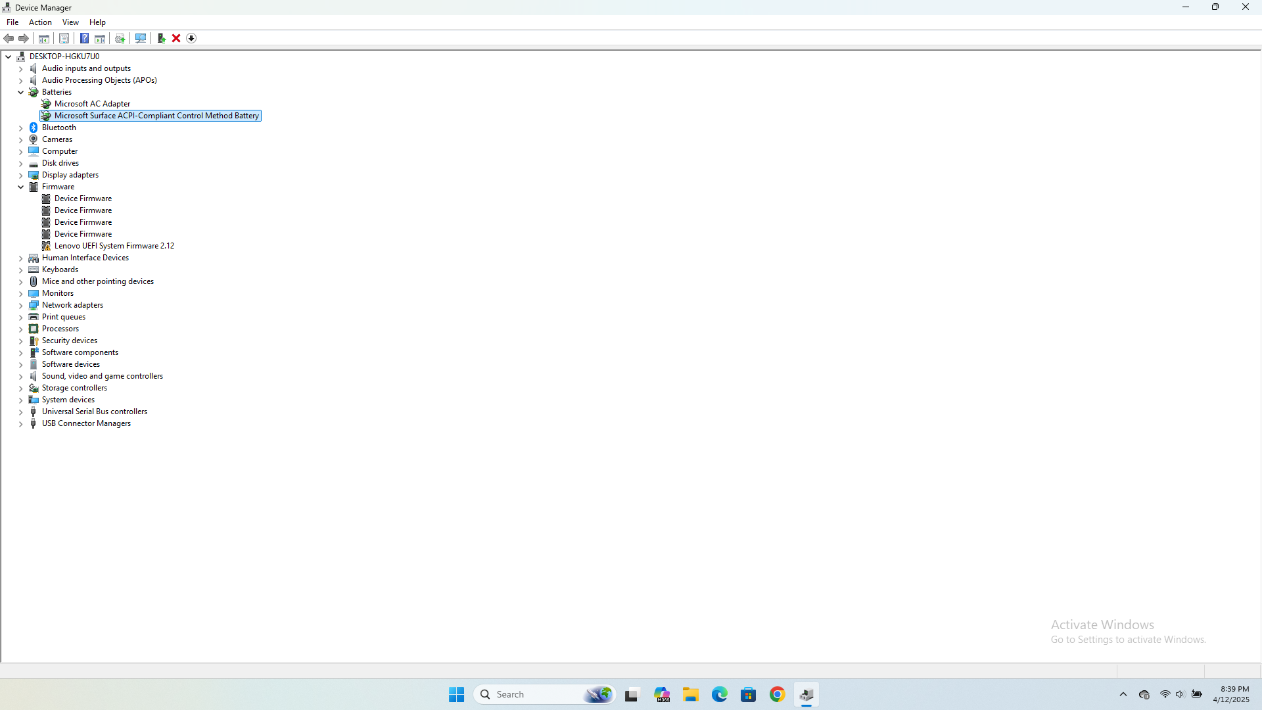Select the USB Connector Managers label
Viewport: 1262px width, 710px height.
[x=86, y=423]
